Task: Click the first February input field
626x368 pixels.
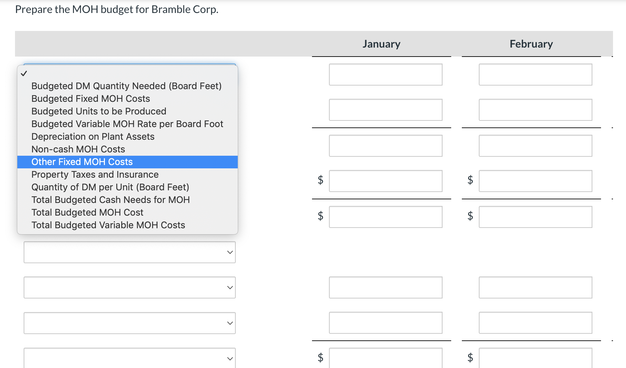Action: (x=535, y=75)
